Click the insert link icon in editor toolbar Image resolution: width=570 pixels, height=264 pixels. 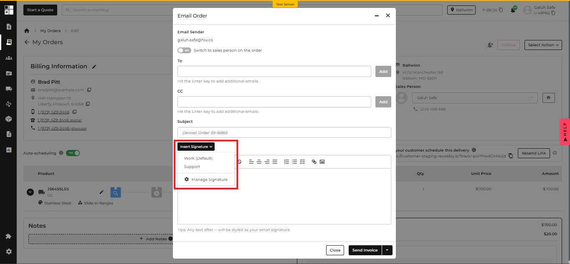pyautogui.click(x=314, y=162)
